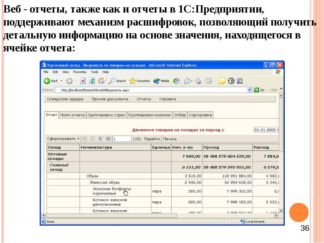The height and width of the screenshot is (243, 324).
Task: Click the Печать button in the report toolbar
Action: tap(170, 139)
